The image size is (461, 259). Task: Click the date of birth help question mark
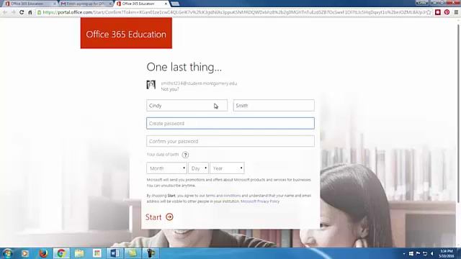click(x=185, y=155)
